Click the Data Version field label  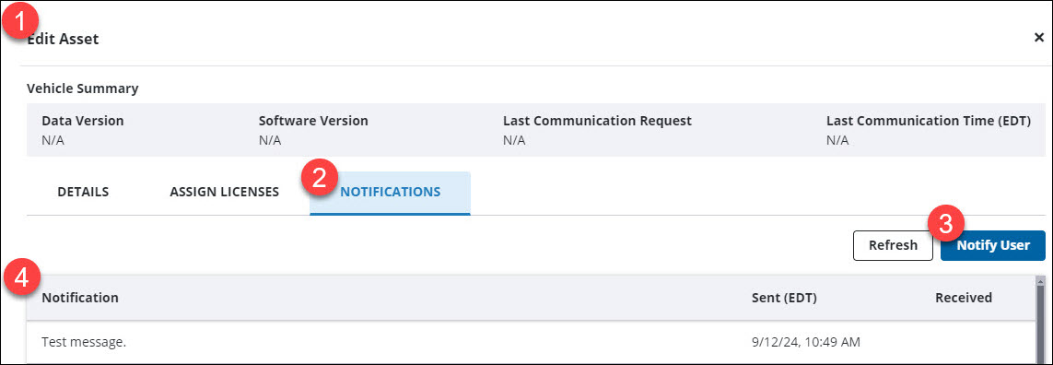click(83, 121)
